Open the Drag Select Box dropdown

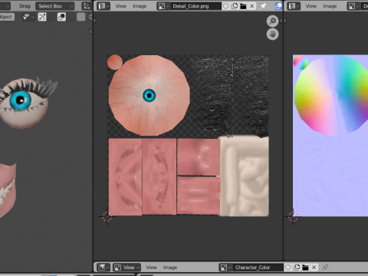tap(54, 6)
